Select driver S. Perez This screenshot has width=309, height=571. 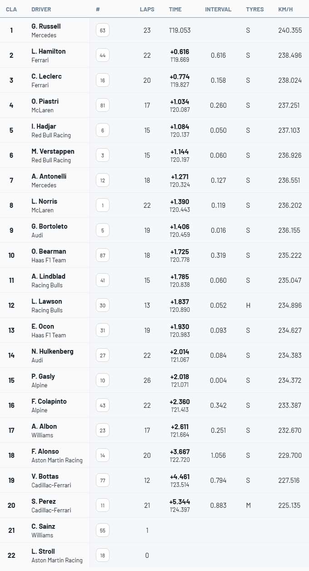pyautogui.click(x=44, y=501)
